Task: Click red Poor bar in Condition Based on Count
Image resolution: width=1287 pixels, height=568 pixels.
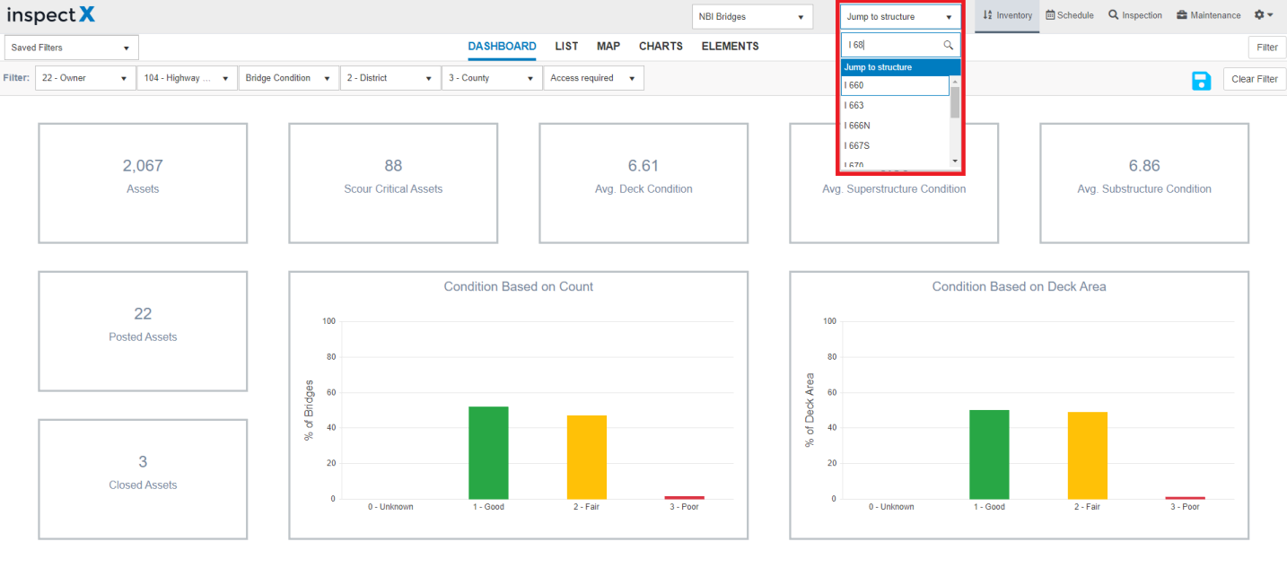Action: click(685, 497)
